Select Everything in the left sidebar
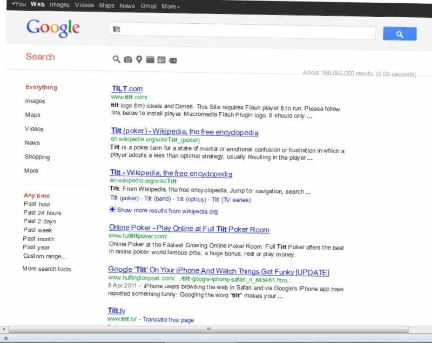Screen dimensions: 432x343 pos(42,87)
